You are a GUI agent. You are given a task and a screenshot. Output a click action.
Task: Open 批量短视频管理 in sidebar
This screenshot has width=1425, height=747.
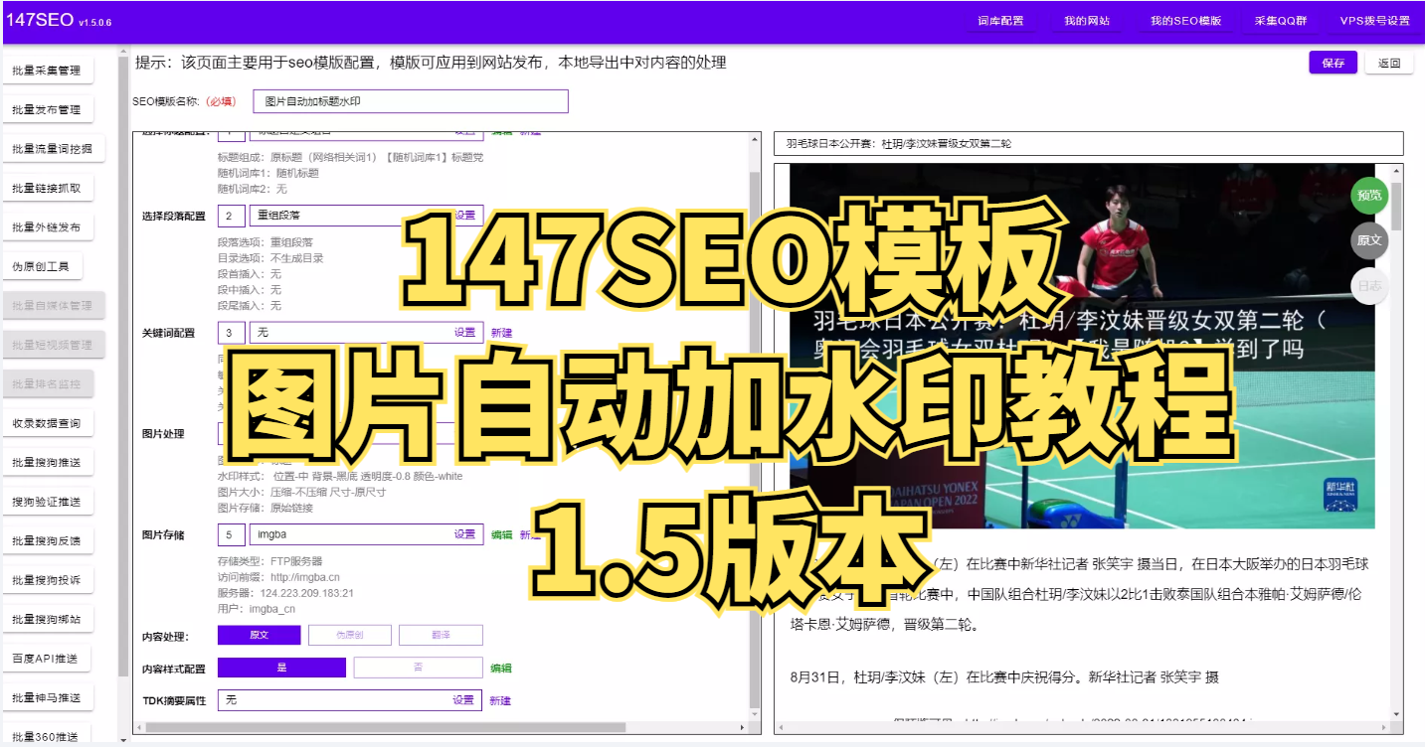pyautogui.click(x=53, y=345)
